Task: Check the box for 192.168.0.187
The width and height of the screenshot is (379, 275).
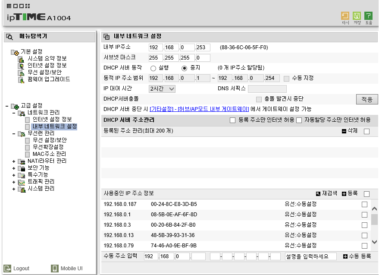Action: (x=364, y=204)
